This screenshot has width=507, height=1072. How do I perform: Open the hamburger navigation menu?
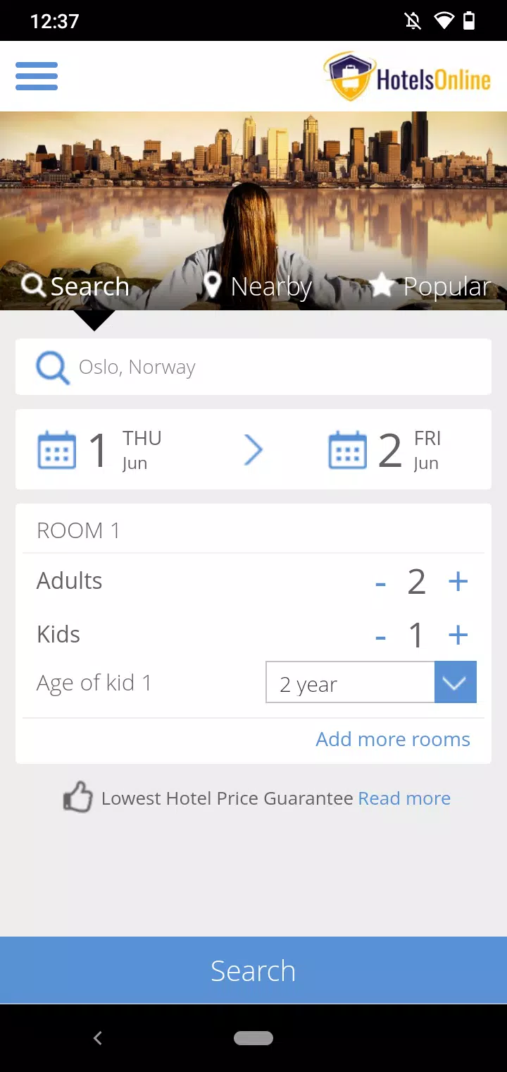click(37, 75)
